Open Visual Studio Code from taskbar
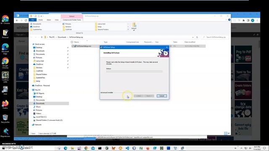 point(127,148)
